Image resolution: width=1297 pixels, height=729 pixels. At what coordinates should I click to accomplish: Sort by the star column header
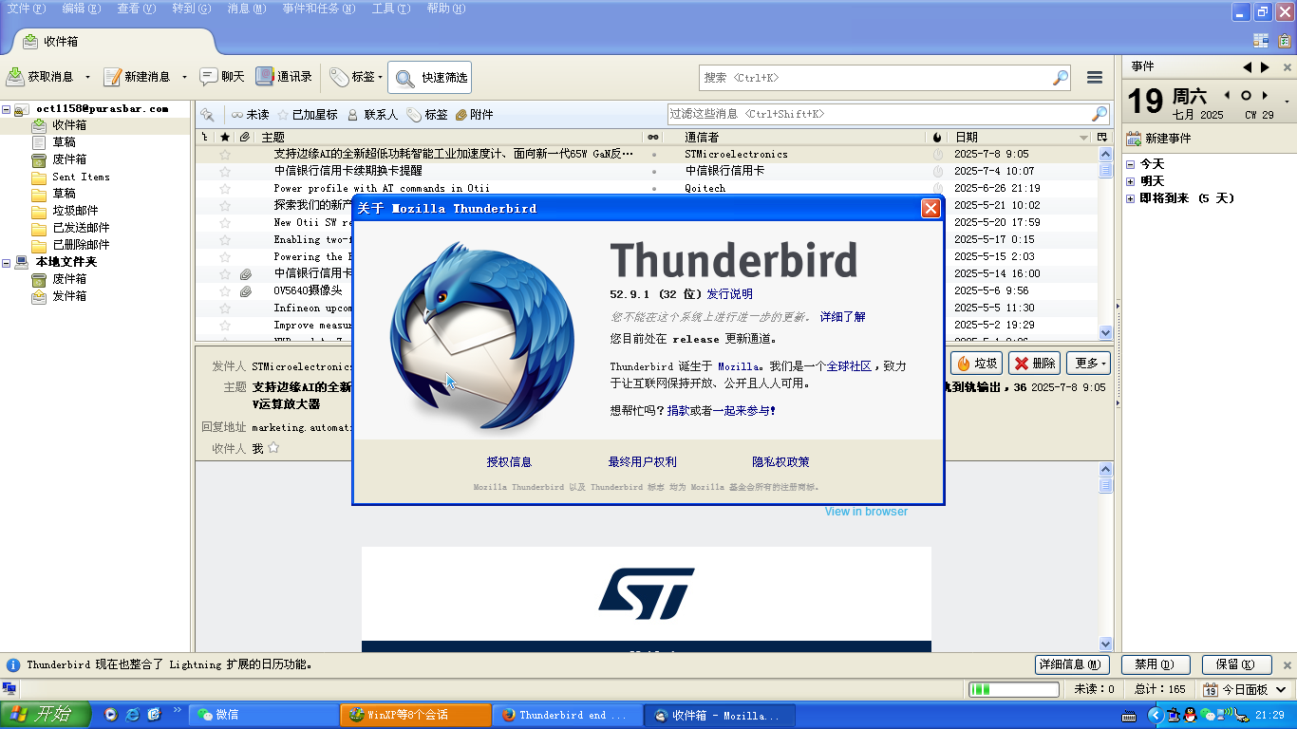(x=225, y=138)
